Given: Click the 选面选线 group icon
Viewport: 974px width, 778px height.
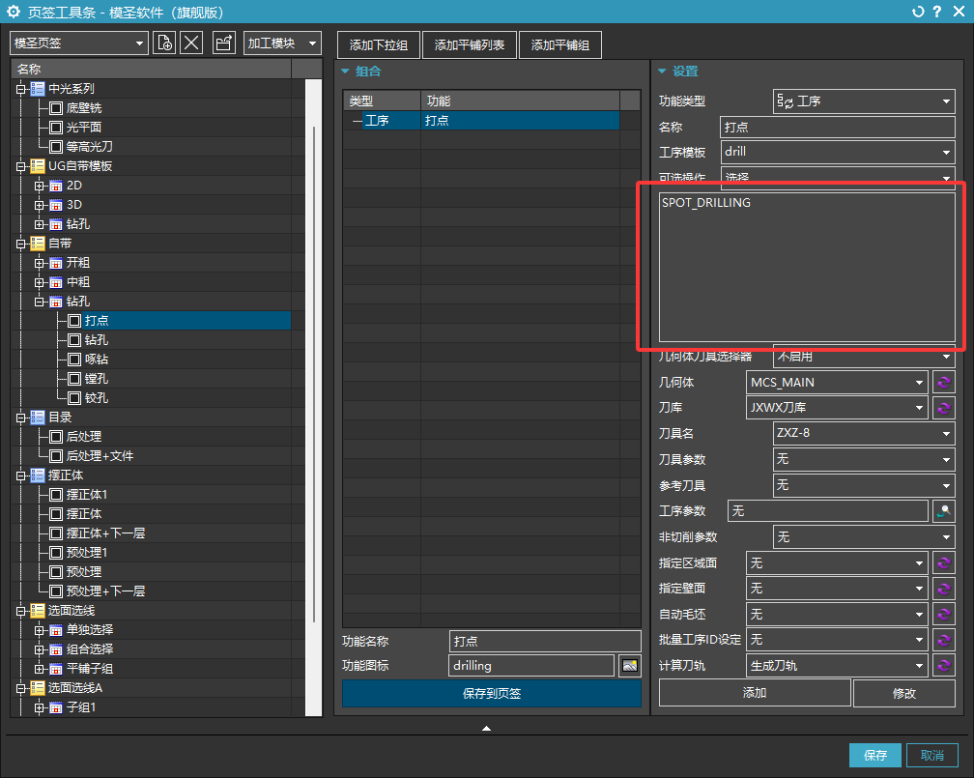Looking at the screenshot, I should coord(38,611).
